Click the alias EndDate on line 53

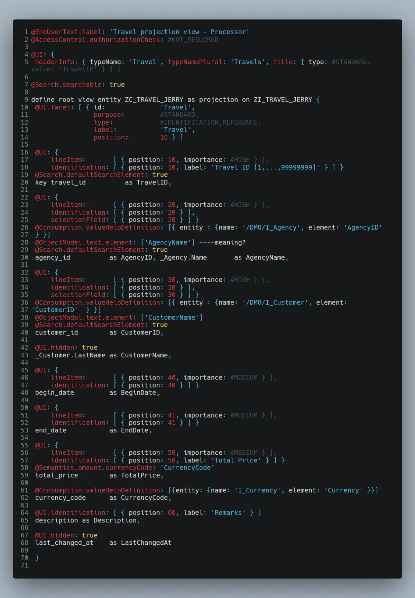pos(135,430)
